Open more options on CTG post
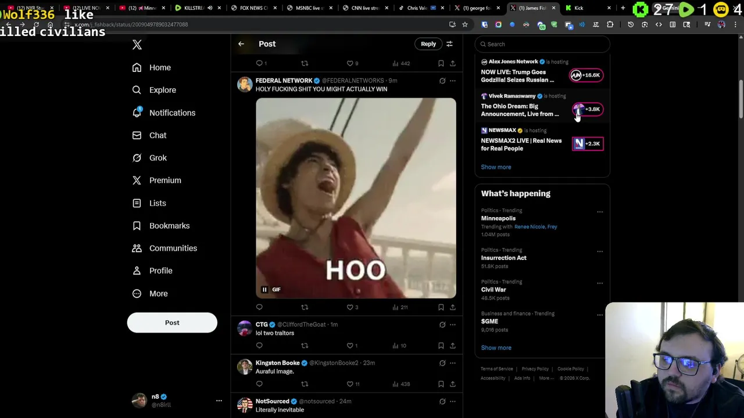This screenshot has width=744, height=418. click(453, 325)
